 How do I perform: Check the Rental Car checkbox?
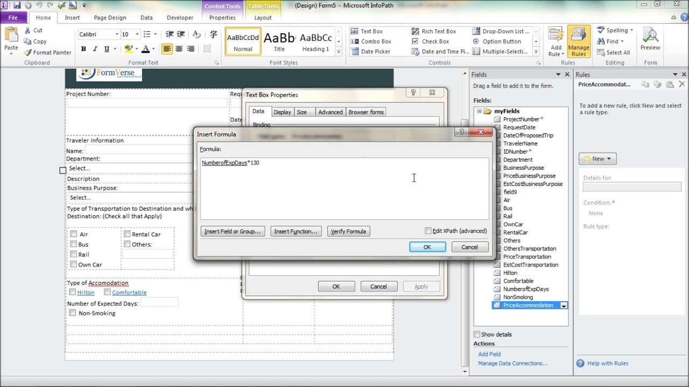(127, 234)
